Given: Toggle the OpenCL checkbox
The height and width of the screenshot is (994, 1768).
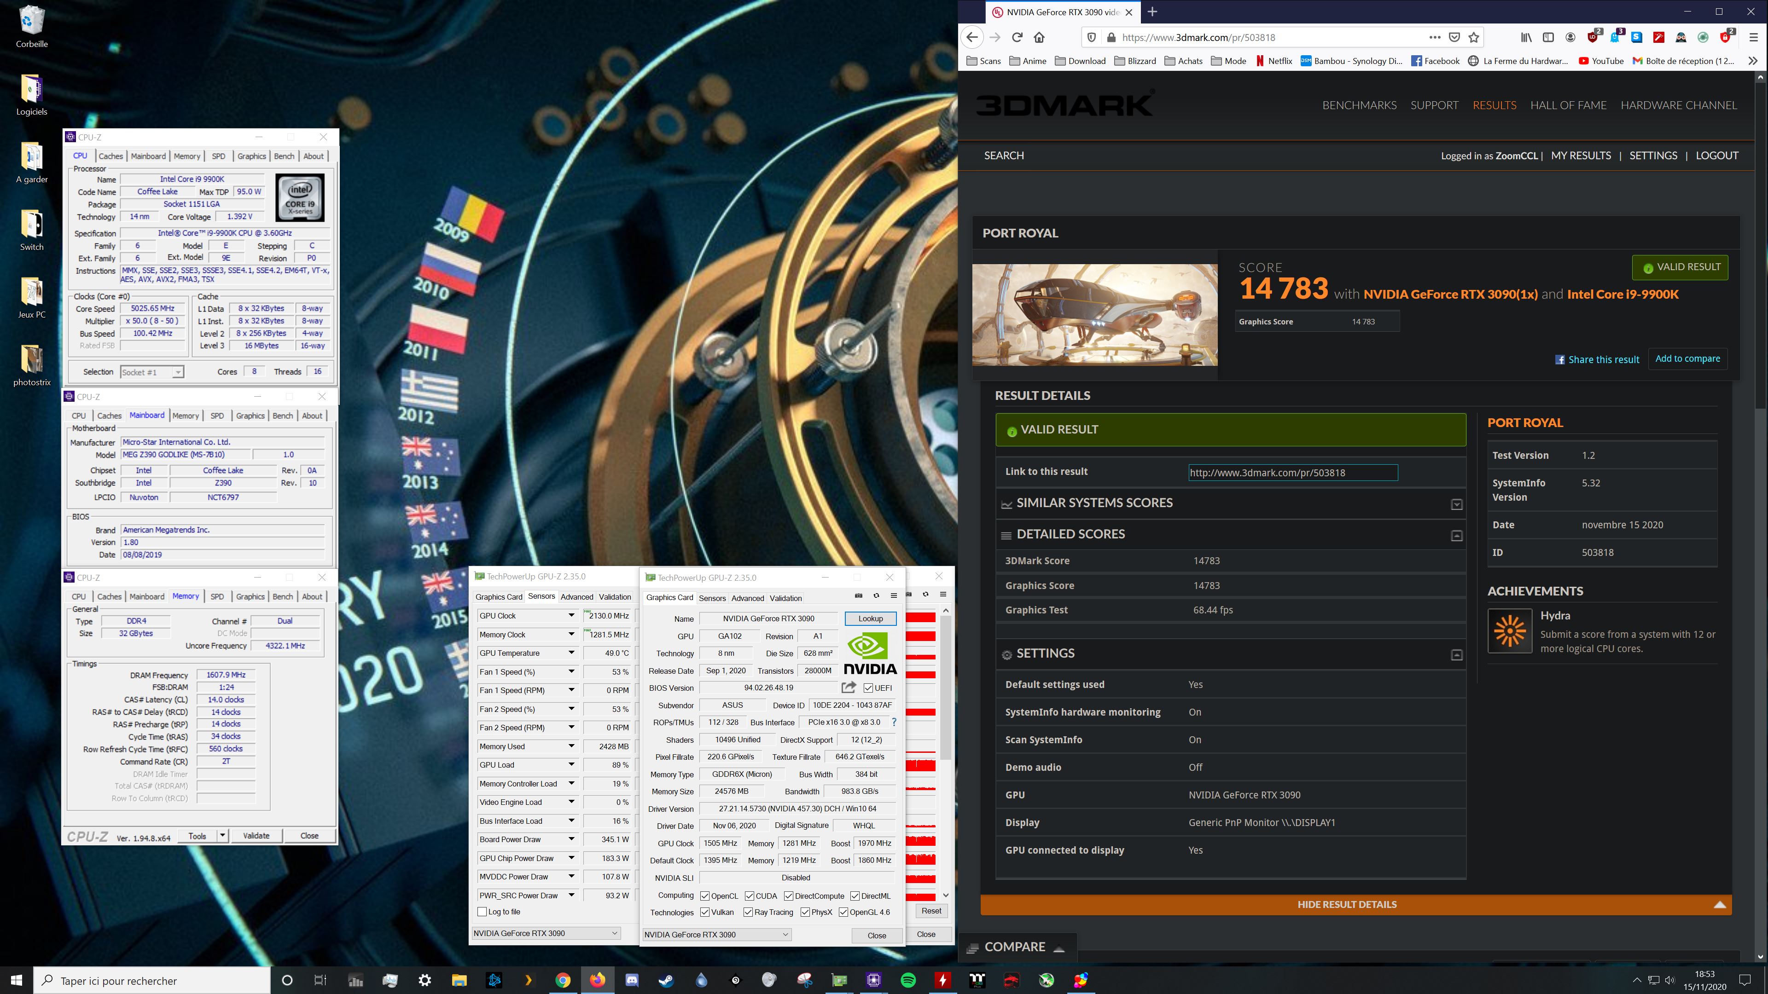Looking at the screenshot, I should [x=705, y=896].
